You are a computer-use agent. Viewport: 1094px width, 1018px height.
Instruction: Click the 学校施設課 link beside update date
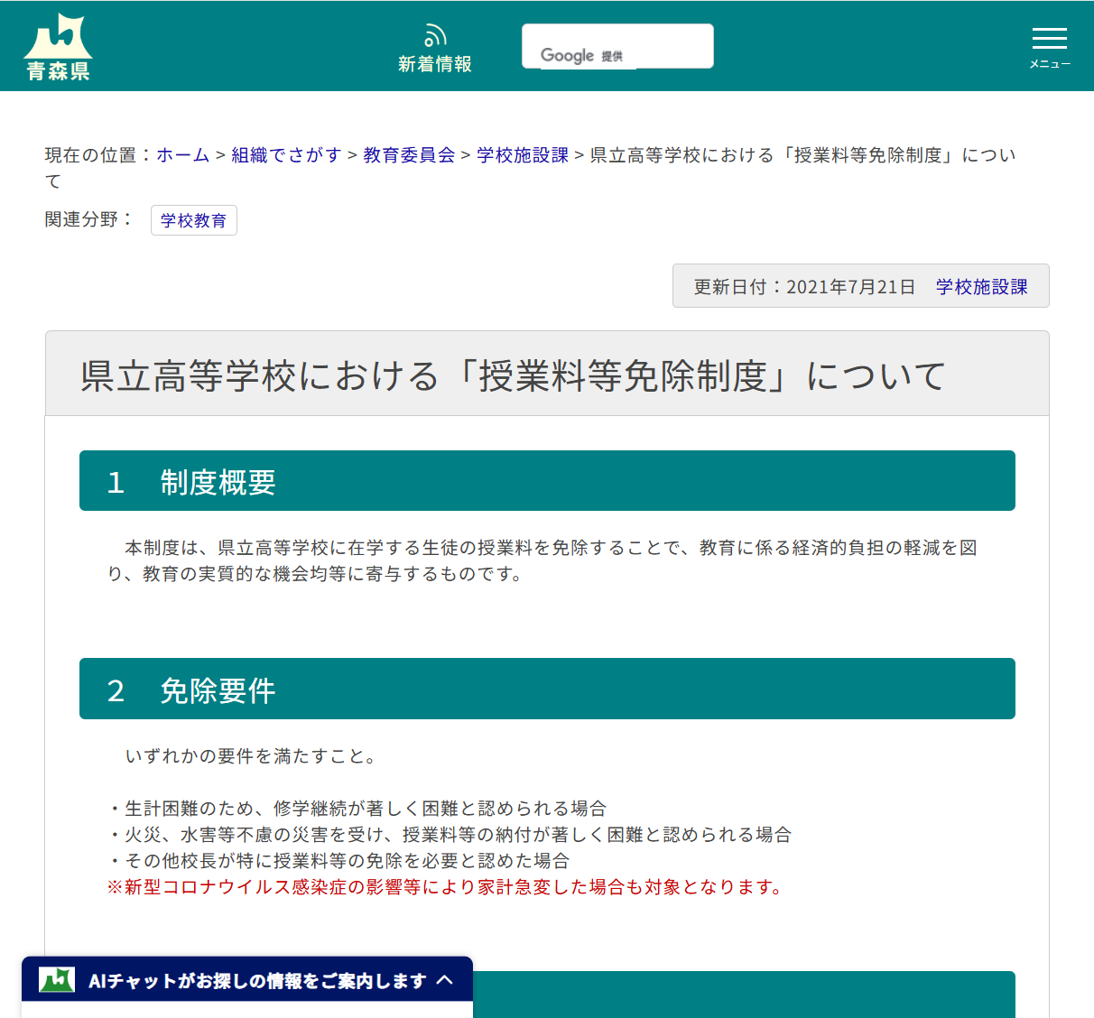(984, 286)
